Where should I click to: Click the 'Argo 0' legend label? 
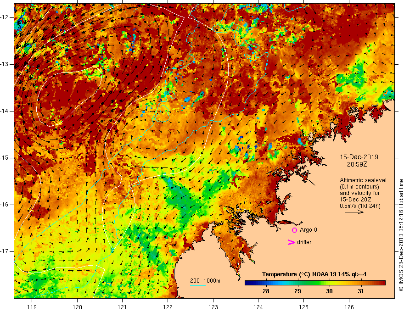click(x=309, y=230)
